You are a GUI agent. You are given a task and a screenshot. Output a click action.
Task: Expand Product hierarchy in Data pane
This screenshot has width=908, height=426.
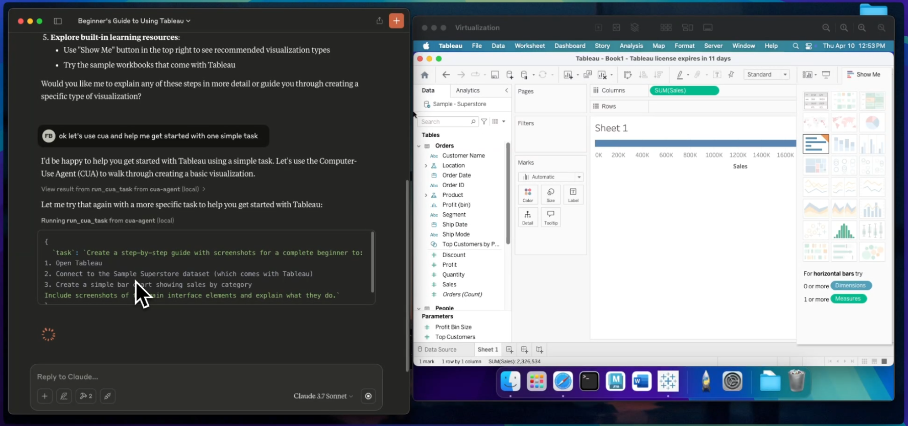point(426,195)
